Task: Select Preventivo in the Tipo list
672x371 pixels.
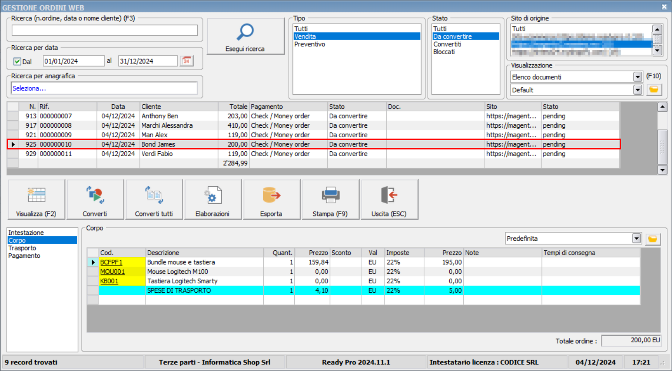Action: click(x=356, y=44)
